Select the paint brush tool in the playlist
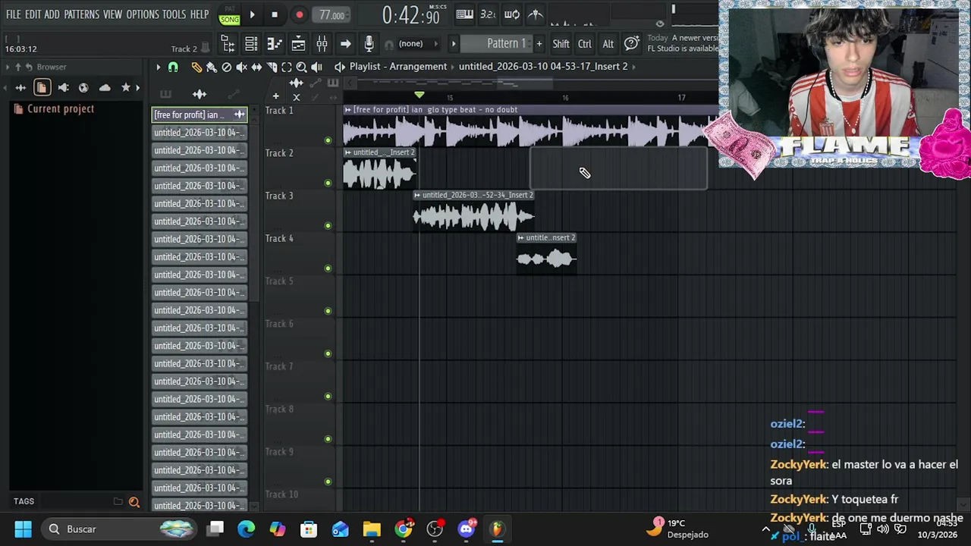 (x=212, y=67)
